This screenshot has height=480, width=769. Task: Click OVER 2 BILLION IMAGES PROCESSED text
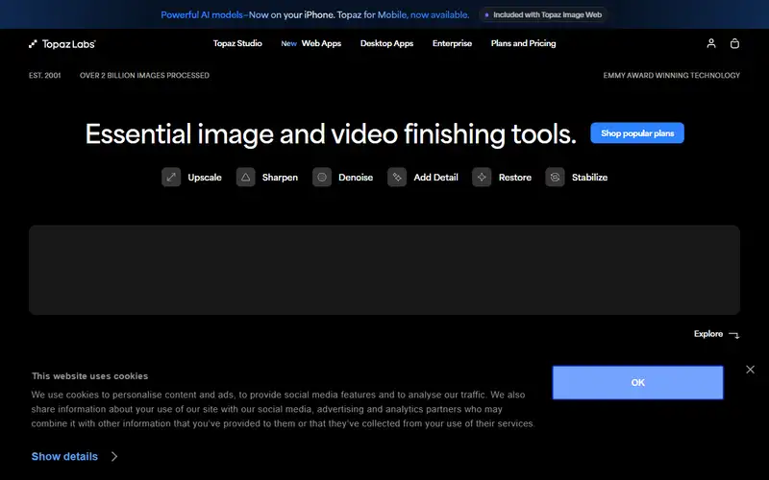point(145,76)
